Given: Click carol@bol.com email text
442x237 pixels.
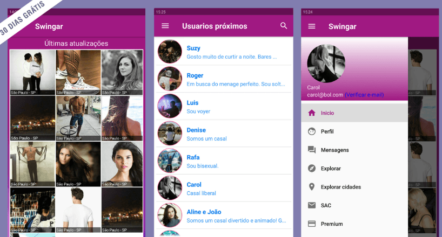Looking at the screenshot, I should pos(325,95).
